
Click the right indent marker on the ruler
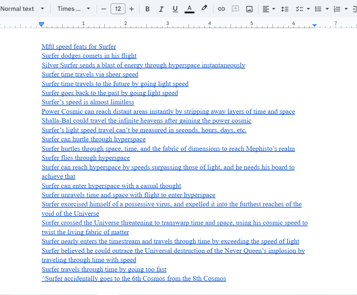[x=314, y=25]
